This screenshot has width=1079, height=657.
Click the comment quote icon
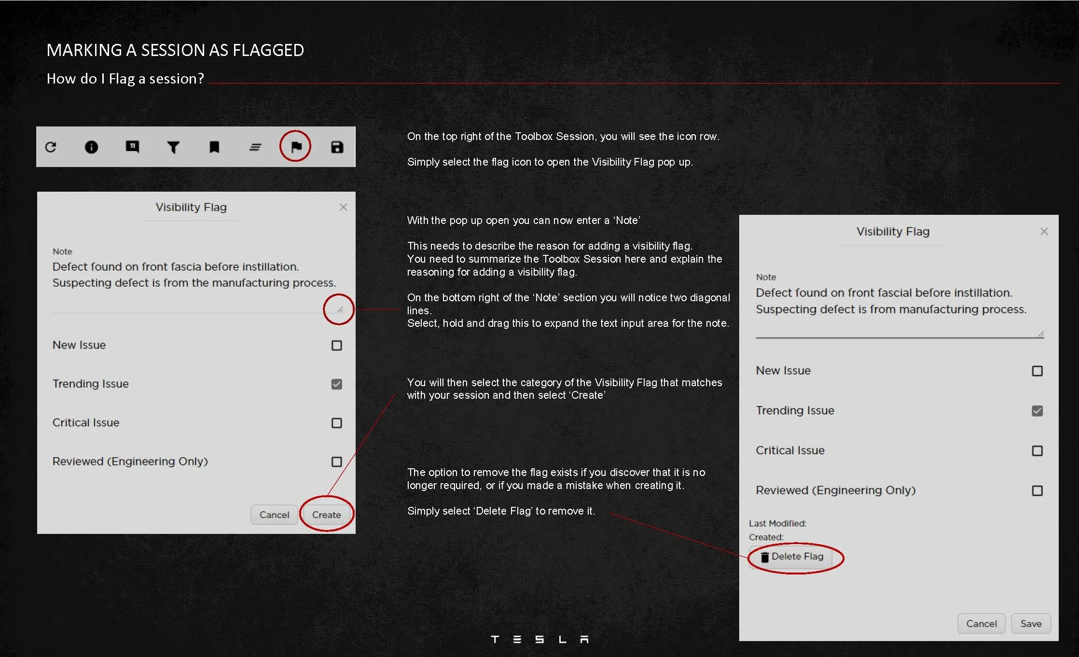pos(132,146)
